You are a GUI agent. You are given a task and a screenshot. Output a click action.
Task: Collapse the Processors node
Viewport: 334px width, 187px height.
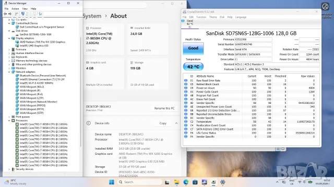(x=9, y=121)
